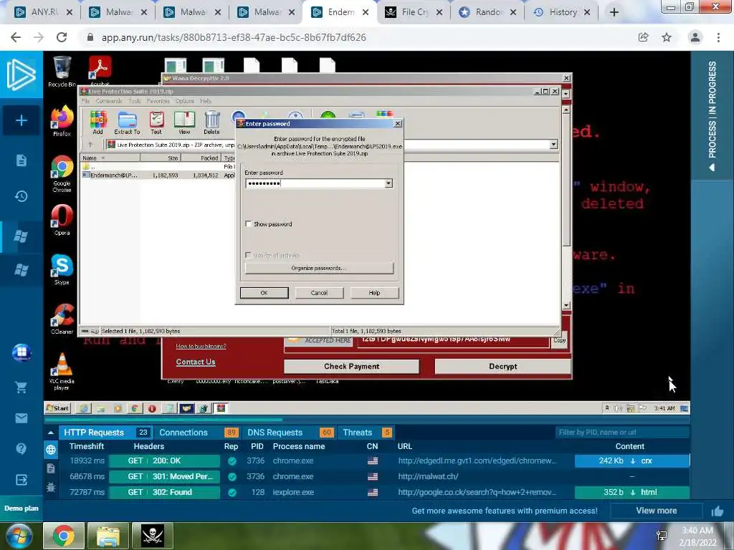Click the VLC media player desktop icon

(62, 372)
